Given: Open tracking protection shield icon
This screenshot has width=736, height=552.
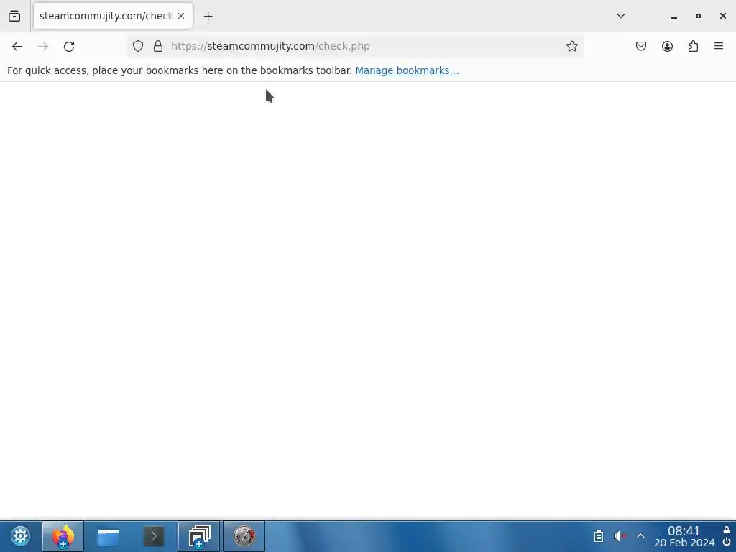Looking at the screenshot, I should (137, 46).
